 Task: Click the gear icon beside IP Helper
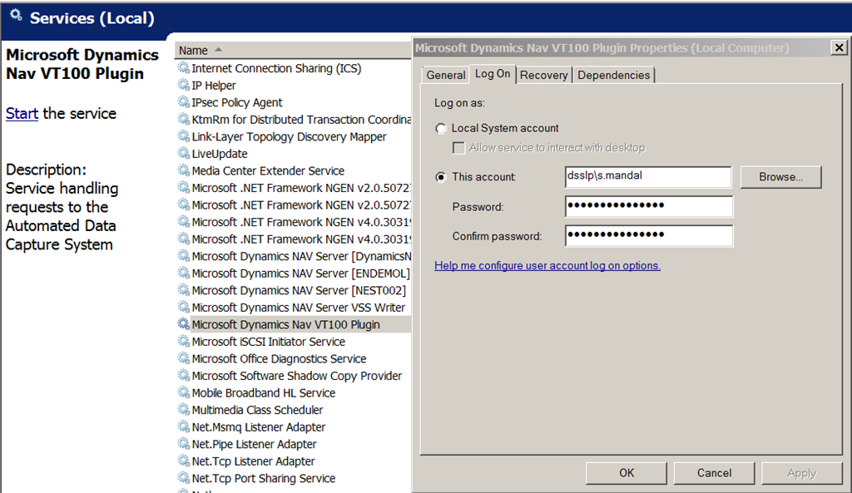184,86
